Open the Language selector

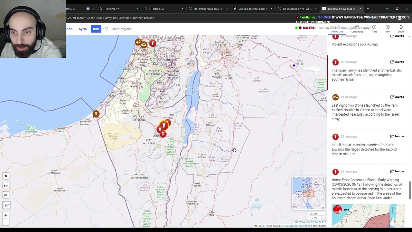[357, 29]
